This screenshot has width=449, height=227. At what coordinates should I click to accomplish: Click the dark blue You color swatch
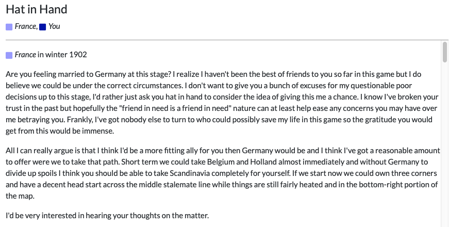[42, 27]
